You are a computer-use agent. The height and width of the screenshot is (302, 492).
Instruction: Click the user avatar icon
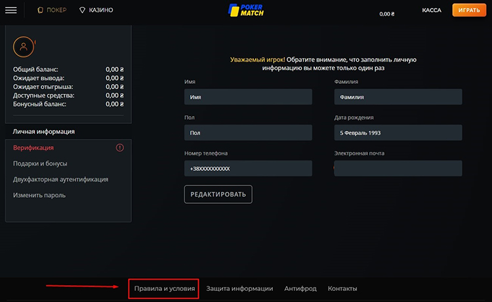coord(24,47)
